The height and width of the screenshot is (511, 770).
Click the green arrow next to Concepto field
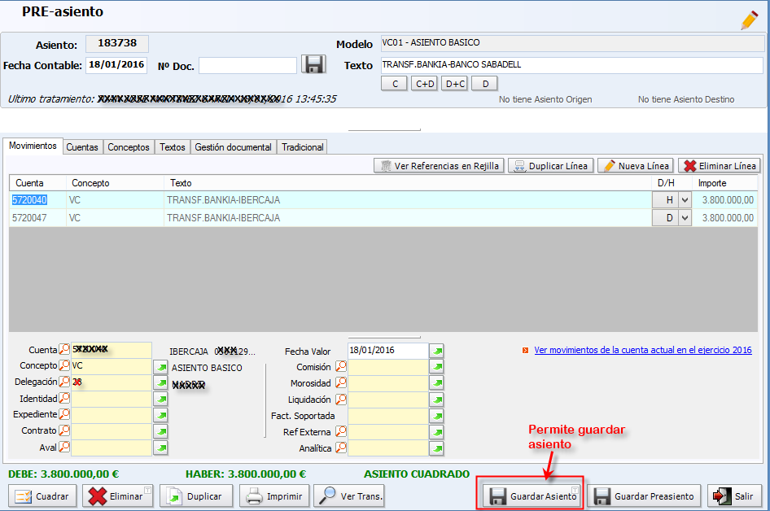[x=160, y=367]
